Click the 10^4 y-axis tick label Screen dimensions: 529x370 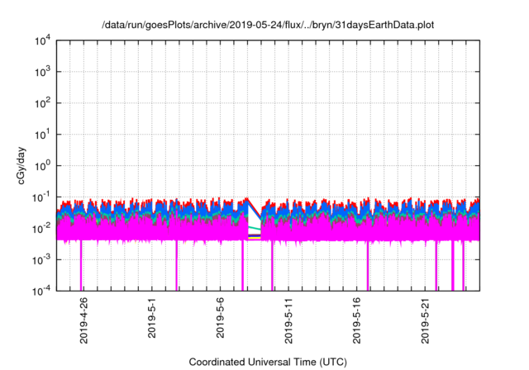pos(43,41)
